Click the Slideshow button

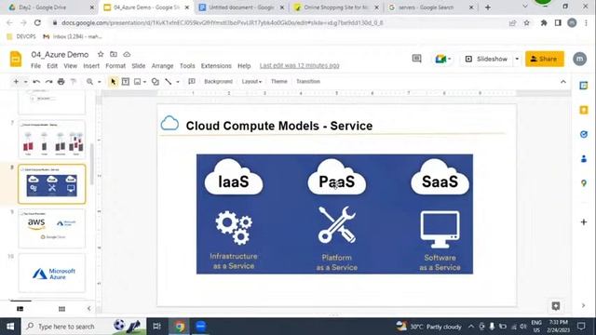tap(487, 59)
